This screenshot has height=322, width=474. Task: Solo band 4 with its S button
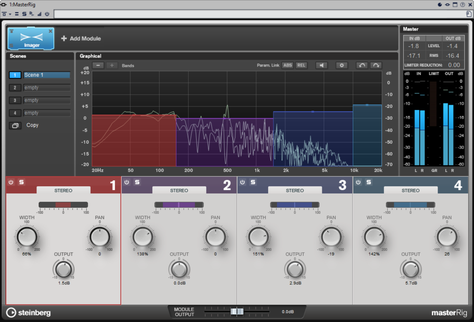369,182
